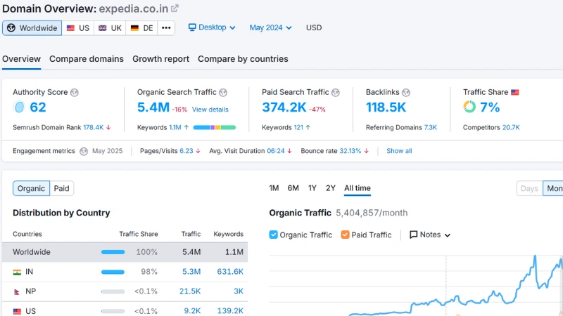Open the 118.5K backlinks value
Screen dimensions: 563x316
pyautogui.click(x=386, y=107)
